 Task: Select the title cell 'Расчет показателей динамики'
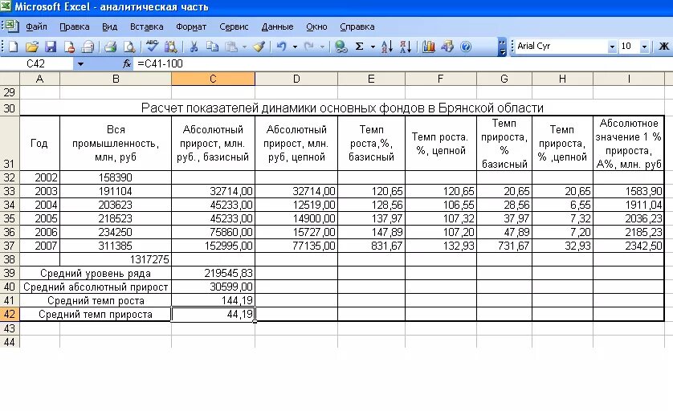(342, 108)
